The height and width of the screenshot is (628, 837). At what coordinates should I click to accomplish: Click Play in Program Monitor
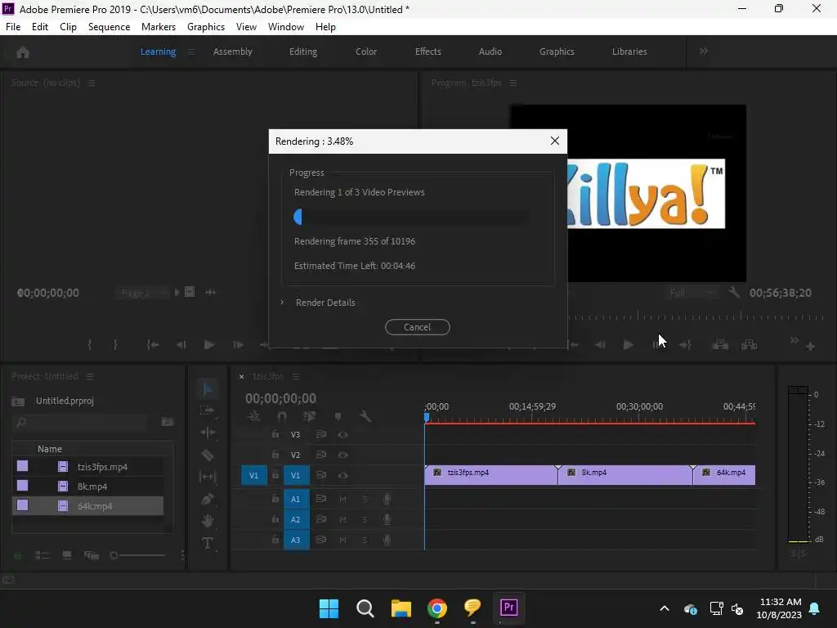(x=629, y=345)
